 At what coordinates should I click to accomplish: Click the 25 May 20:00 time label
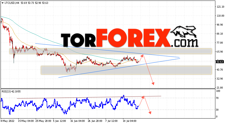pyautogui.click(x=43, y=121)
